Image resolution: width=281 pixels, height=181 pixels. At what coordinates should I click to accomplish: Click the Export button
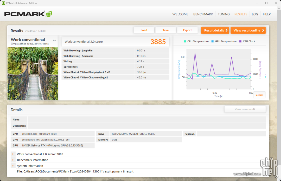[x=187, y=30]
